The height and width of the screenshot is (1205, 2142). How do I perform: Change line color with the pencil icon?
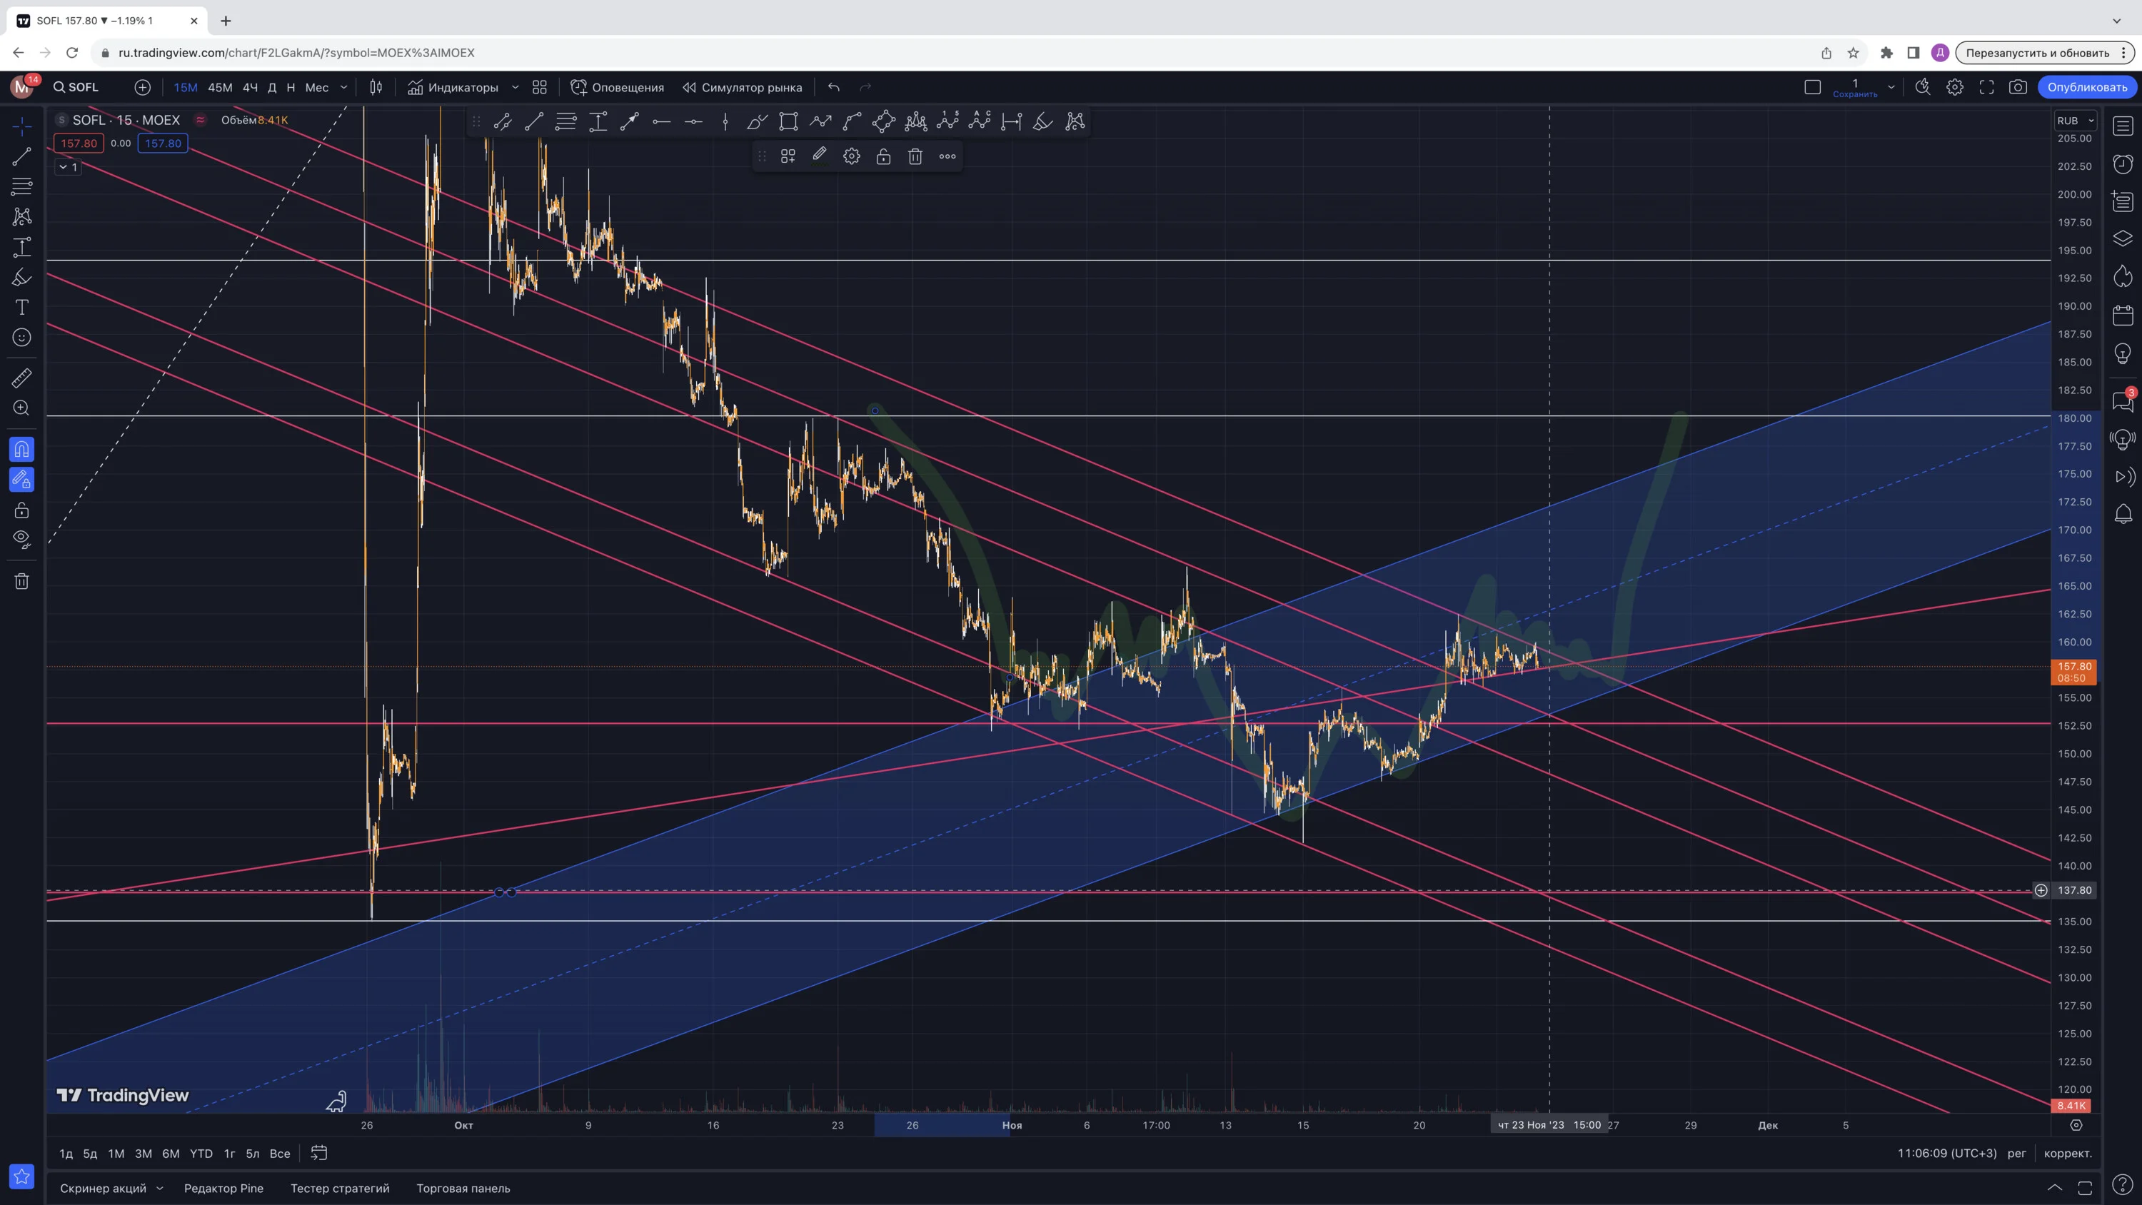click(820, 156)
